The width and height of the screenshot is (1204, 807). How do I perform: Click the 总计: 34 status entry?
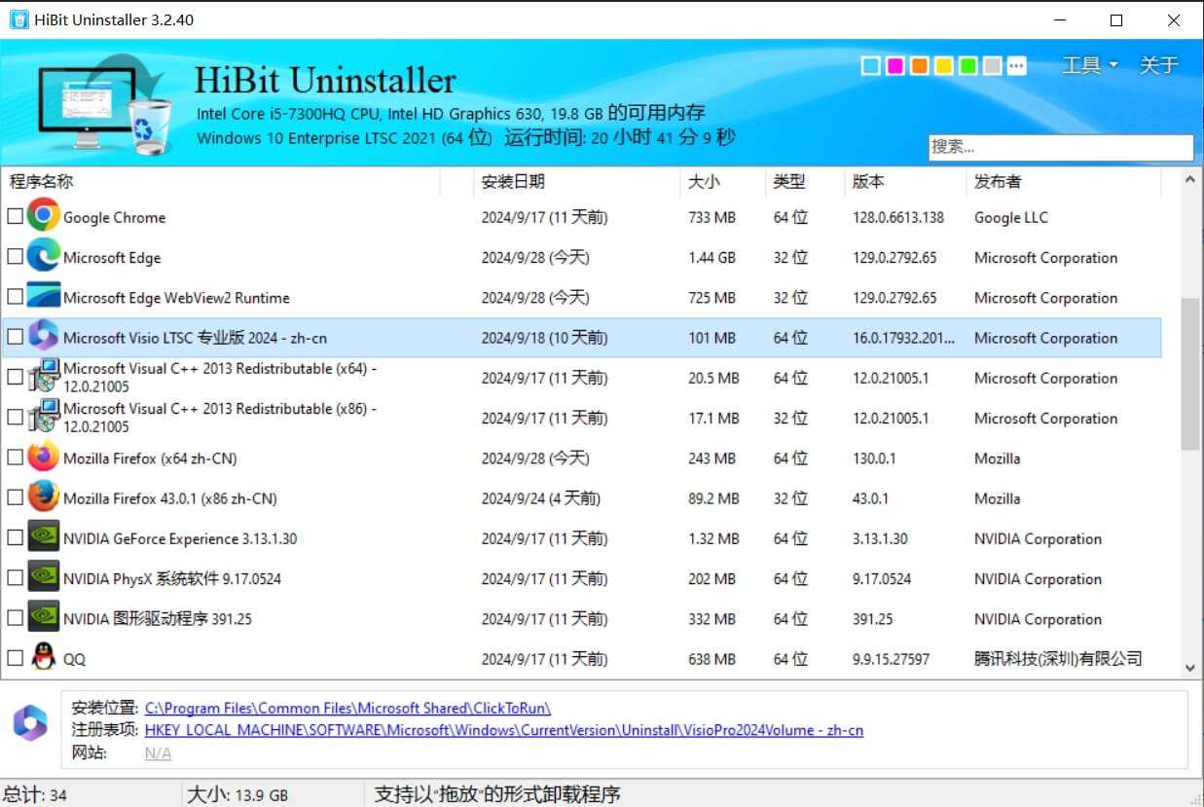point(35,794)
